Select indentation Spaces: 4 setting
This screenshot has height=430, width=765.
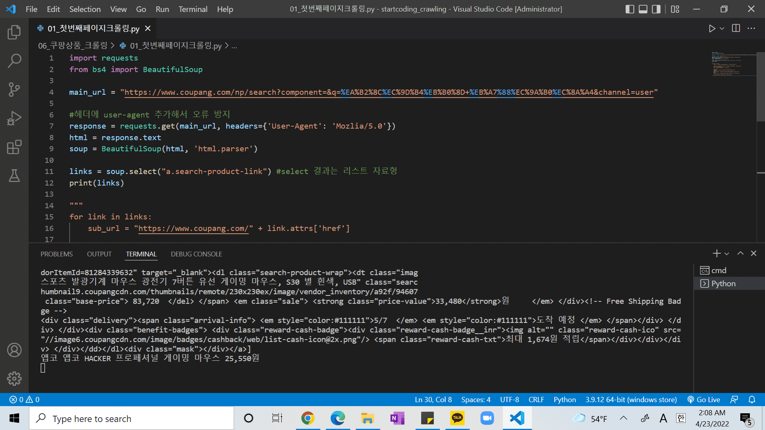[476, 399]
